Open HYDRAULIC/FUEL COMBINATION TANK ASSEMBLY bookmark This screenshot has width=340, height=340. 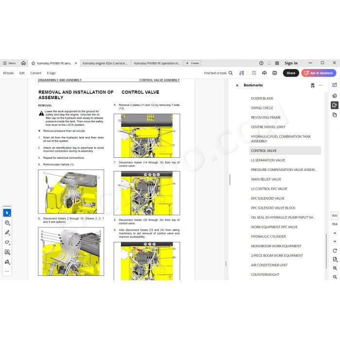[x=281, y=139]
